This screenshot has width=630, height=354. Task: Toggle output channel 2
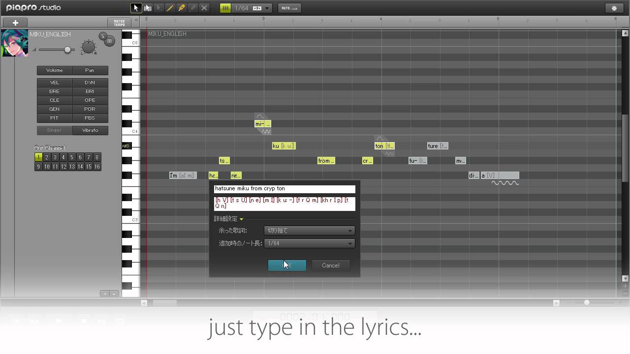pos(47,157)
